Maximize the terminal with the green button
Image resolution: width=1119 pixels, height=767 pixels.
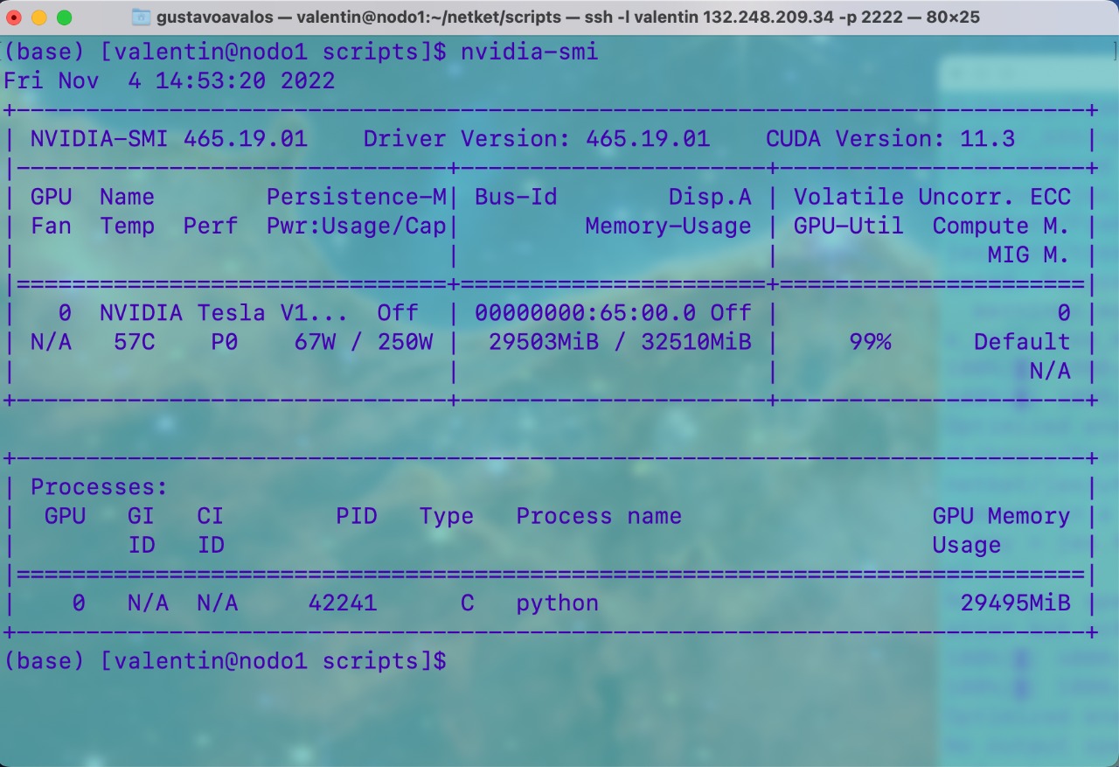pos(64,17)
